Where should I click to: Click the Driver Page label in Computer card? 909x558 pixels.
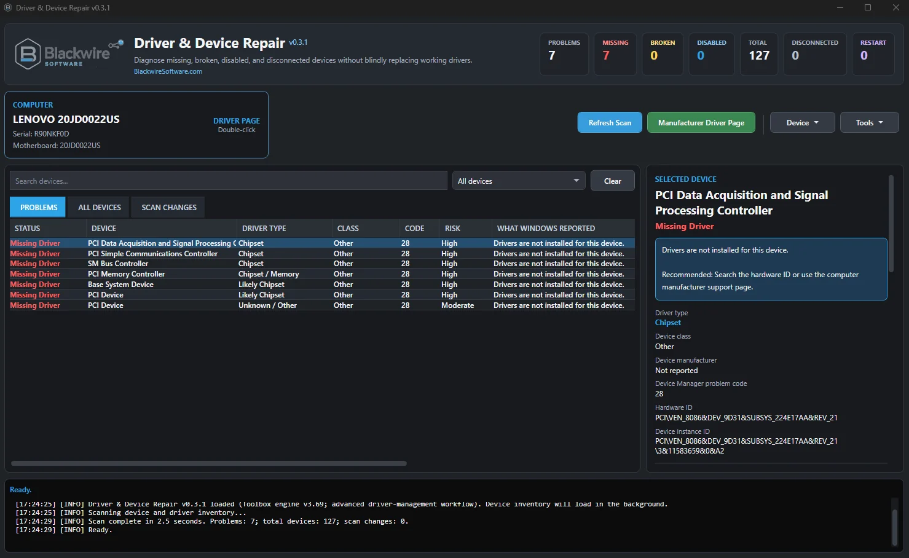237,121
